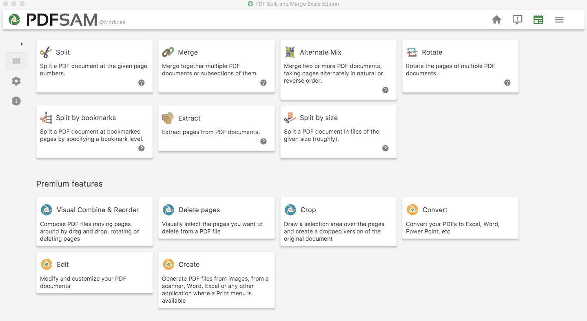Open the Rotate module title

pos(432,52)
